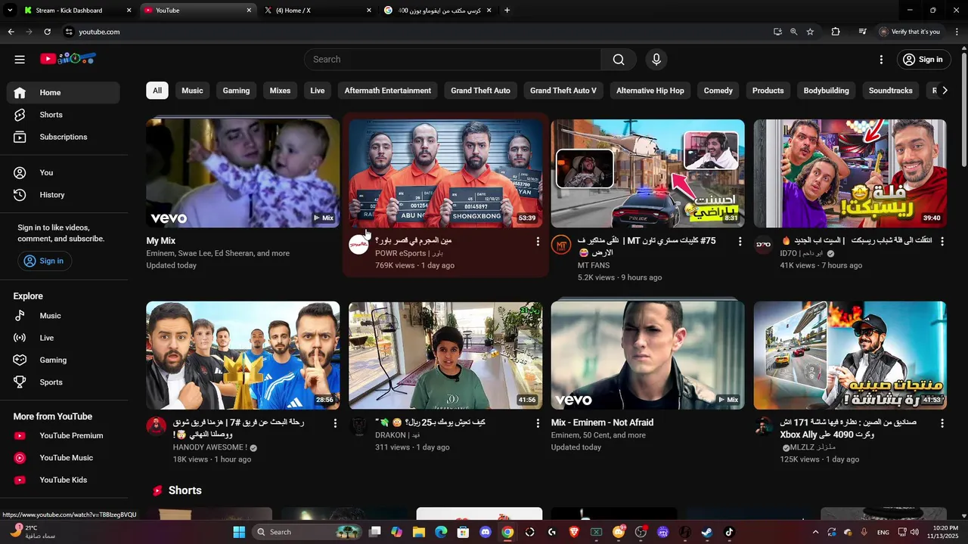Open the My Mix vevo thumbnail
Viewport: 968px width, 544px height.
[243, 173]
